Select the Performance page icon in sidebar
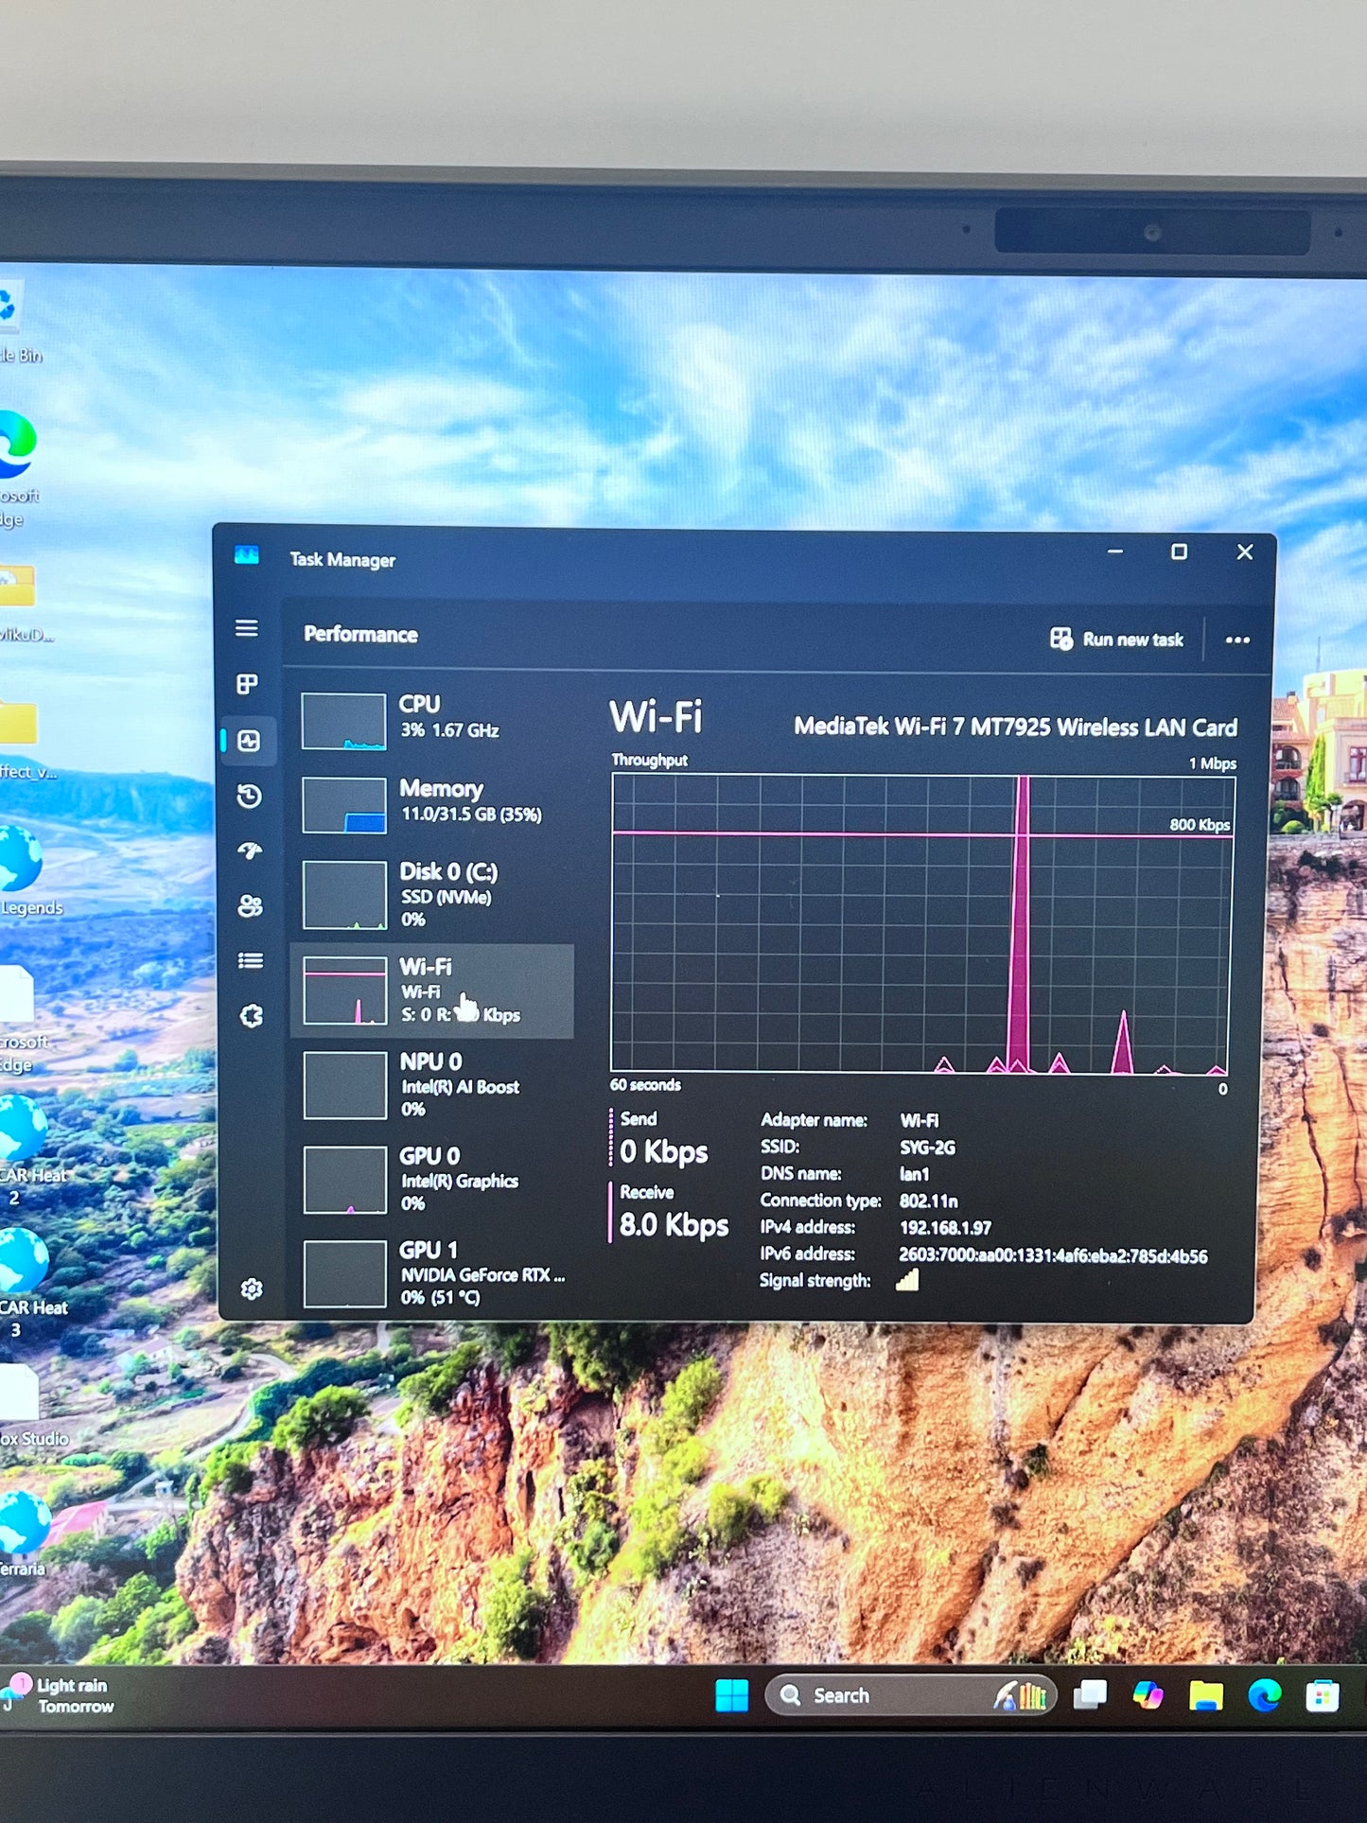This screenshot has width=1367, height=1823. [x=249, y=741]
